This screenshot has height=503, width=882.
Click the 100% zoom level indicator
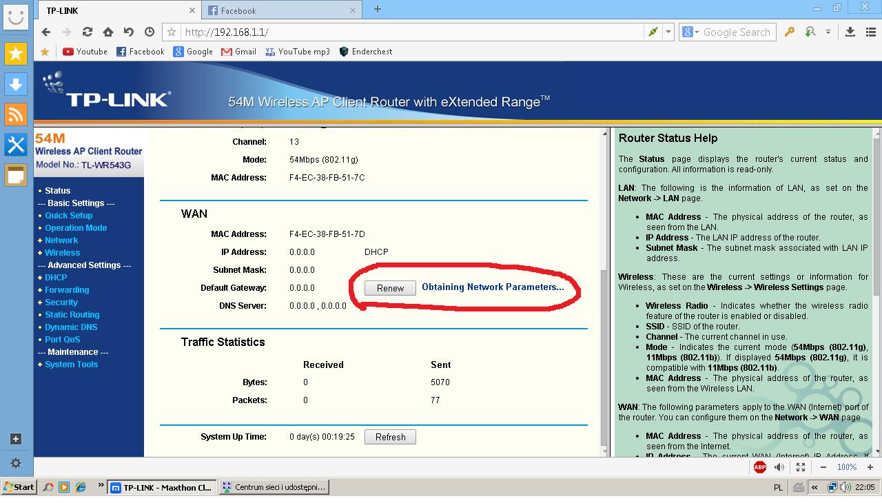coord(847,467)
